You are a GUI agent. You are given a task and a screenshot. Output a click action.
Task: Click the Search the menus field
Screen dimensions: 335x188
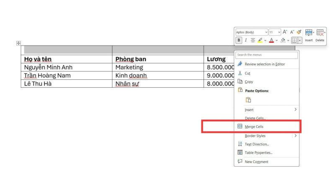pos(266,55)
